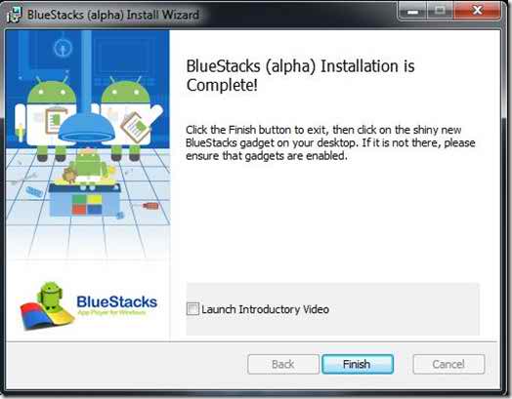The height and width of the screenshot is (399, 512).
Task: Click the installer icon in title bar
Action: pos(14,15)
